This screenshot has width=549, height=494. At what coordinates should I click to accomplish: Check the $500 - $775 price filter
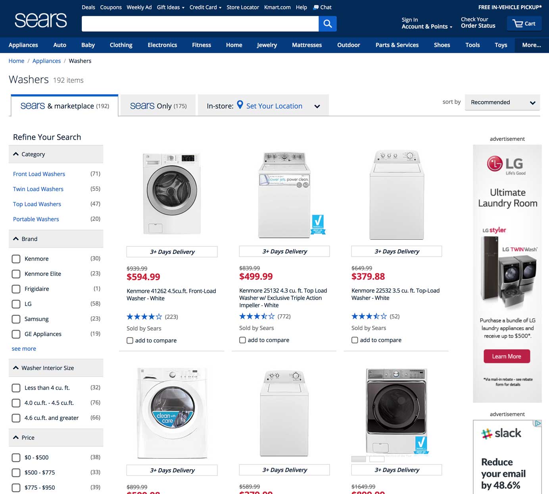click(16, 473)
